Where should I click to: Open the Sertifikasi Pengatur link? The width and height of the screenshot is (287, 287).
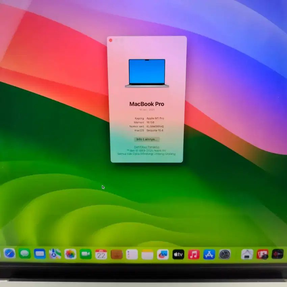pos(147,147)
